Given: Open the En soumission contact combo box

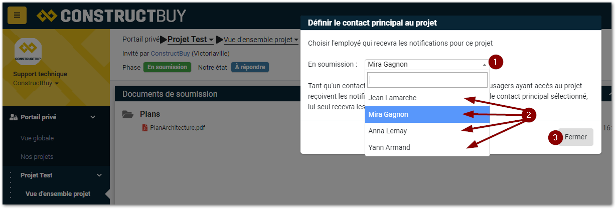Looking at the screenshot, I should 427,64.
